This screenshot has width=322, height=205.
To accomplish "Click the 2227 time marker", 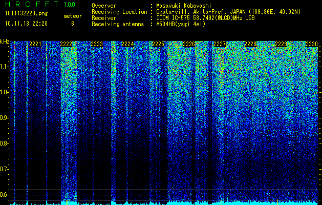I will point(220,44).
